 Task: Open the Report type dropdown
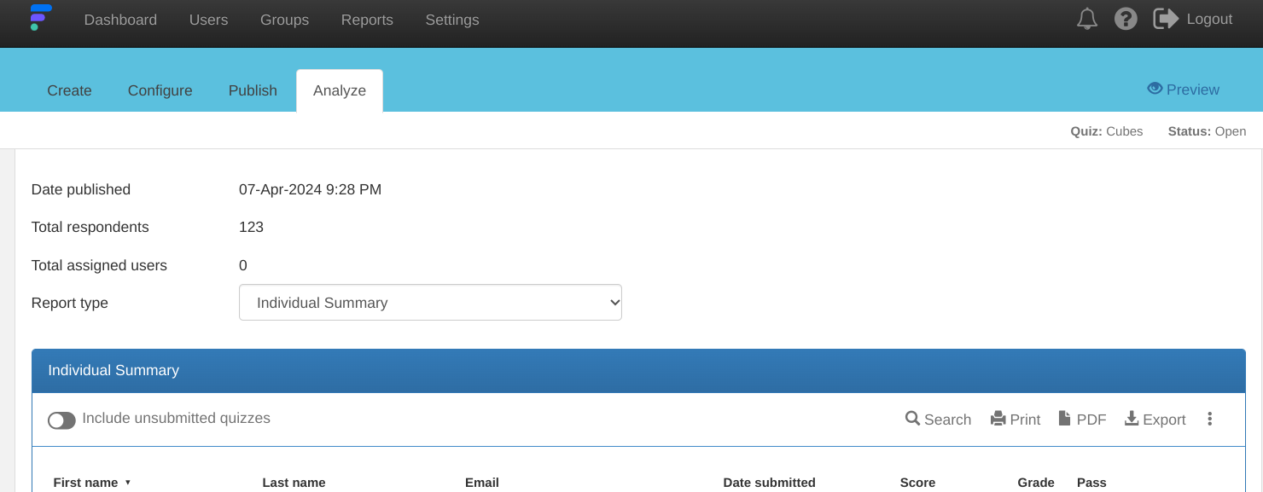coord(430,303)
